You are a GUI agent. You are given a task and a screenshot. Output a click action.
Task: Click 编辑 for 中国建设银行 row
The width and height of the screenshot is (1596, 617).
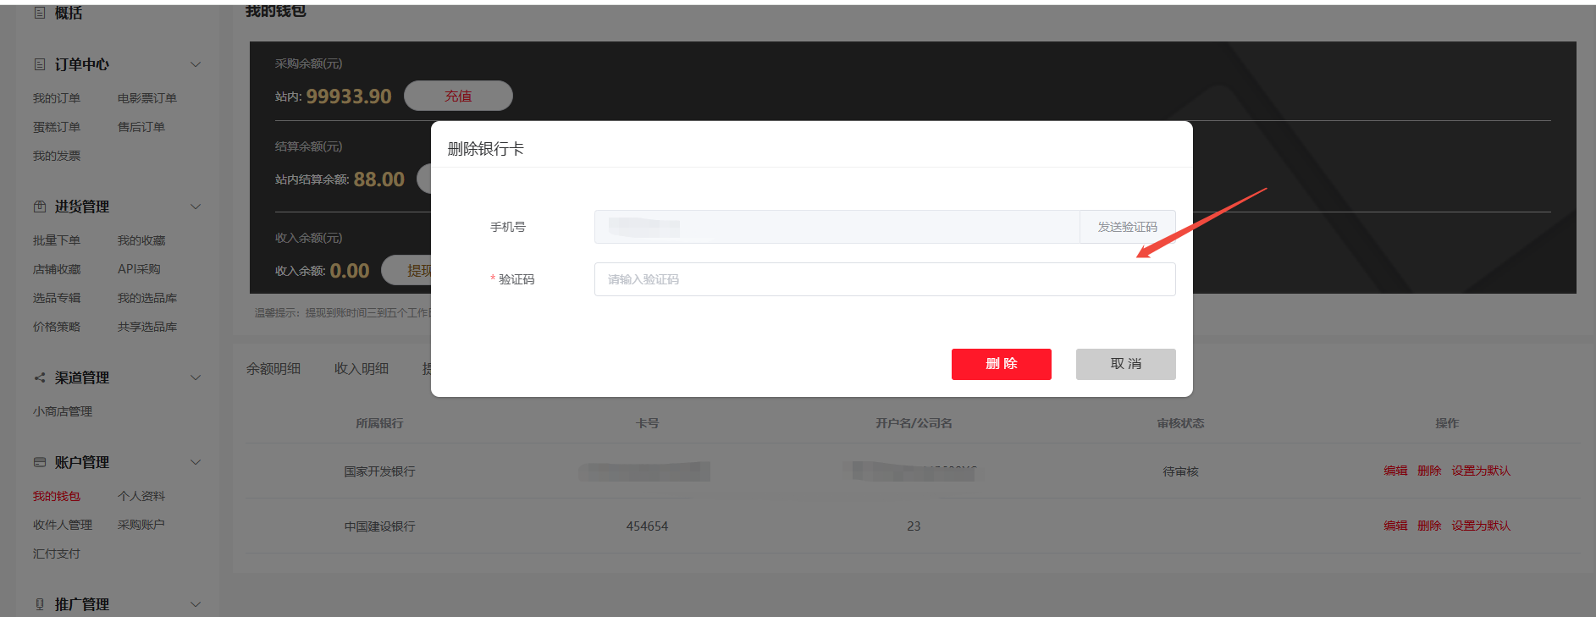coord(1395,526)
